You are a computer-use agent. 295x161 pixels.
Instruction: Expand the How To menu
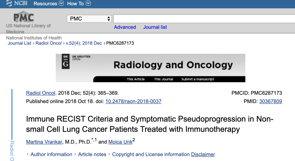click(x=79, y=4)
